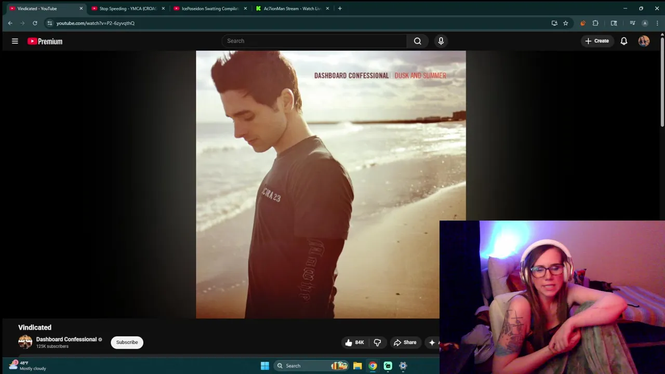Open the weather widget showing 48°F
Screen dimensions: 665x374
[x=28, y=366]
